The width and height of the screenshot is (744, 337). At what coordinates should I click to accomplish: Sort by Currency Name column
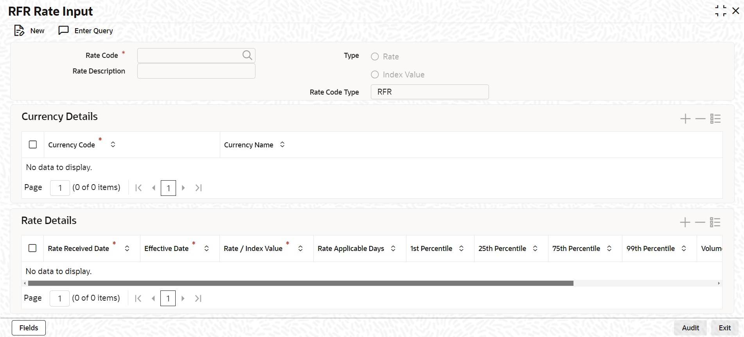tap(282, 145)
